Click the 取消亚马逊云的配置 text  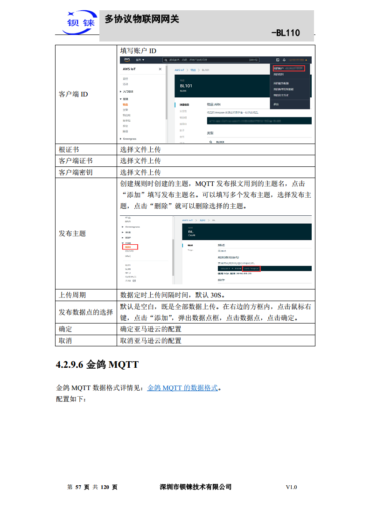[x=151, y=341]
